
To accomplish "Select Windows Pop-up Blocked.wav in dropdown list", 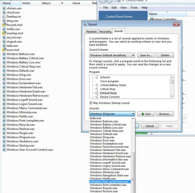I will [110, 182].
